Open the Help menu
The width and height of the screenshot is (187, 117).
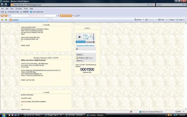31,9
